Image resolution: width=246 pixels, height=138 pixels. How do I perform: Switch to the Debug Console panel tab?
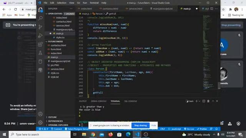tap(98, 101)
